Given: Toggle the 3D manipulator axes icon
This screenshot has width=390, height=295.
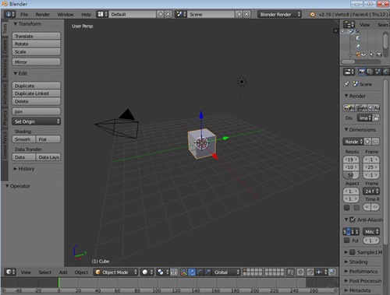Looking at the screenshot, I should coord(184,272).
